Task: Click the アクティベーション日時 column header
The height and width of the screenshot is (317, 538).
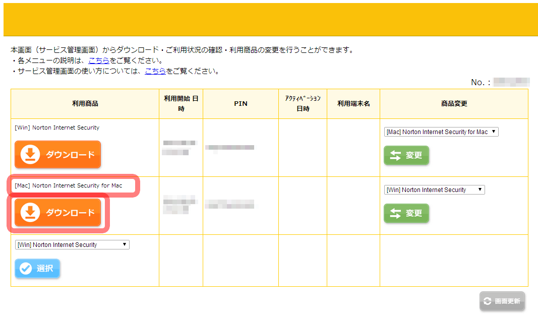Action: pyautogui.click(x=303, y=104)
